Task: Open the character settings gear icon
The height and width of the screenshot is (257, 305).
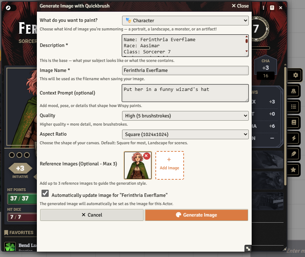Action: click(x=294, y=76)
